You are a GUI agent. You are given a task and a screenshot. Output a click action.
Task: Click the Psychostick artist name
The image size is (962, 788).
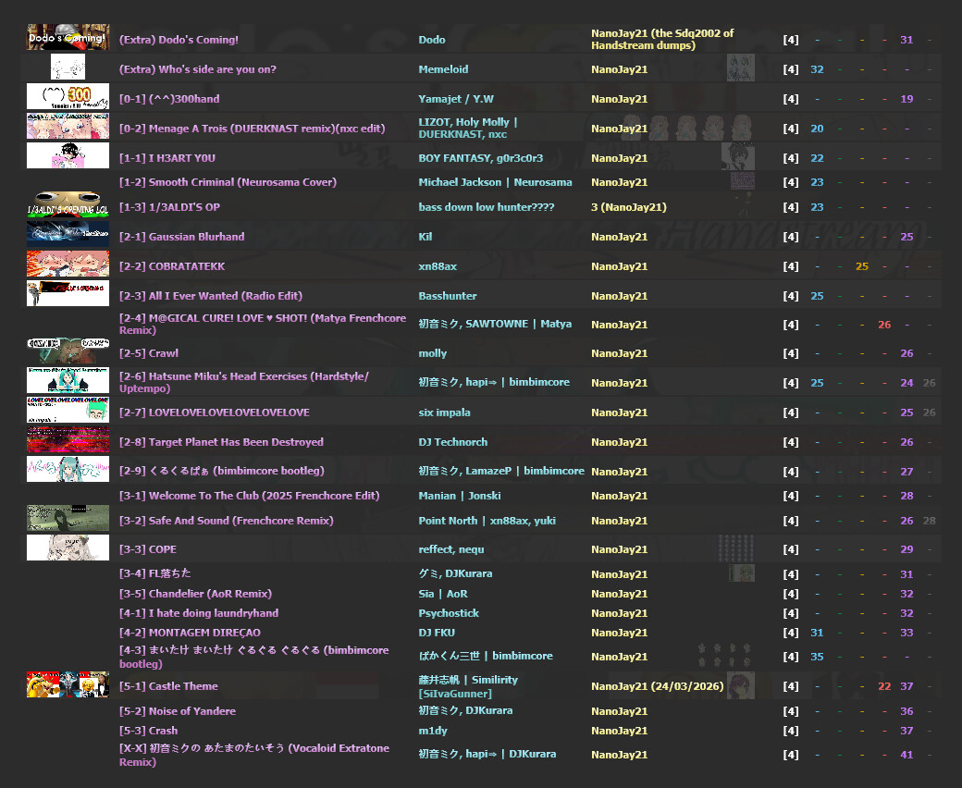pyautogui.click(x=449, y=613)
